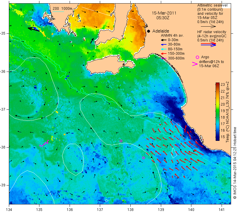Screen dimensions: 237x213
Task: Click the 0-30m depth label
Action: [173, 40]
